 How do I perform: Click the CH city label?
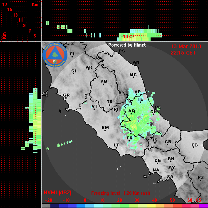point(154,112)
